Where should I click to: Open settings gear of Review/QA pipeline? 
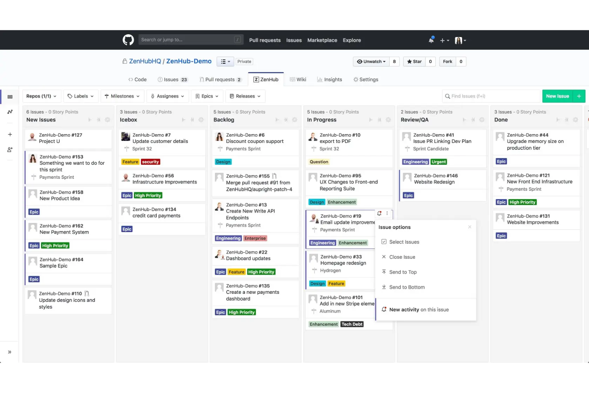pyautogui.click(x=482, y=120)
